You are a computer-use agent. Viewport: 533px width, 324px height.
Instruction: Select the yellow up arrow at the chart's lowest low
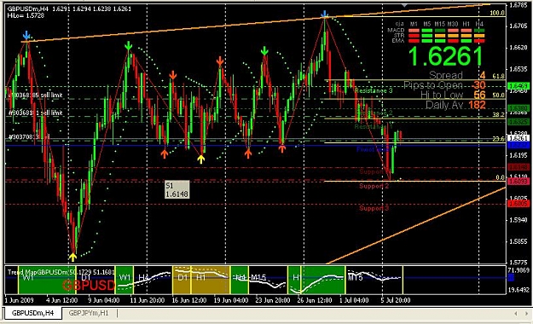tap(72, 257)
